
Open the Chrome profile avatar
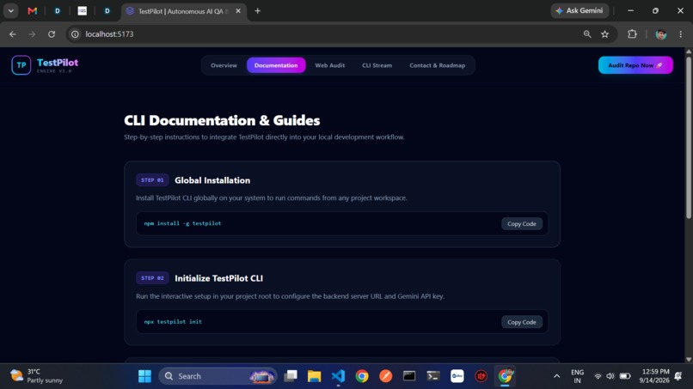(x=661, y=34)
